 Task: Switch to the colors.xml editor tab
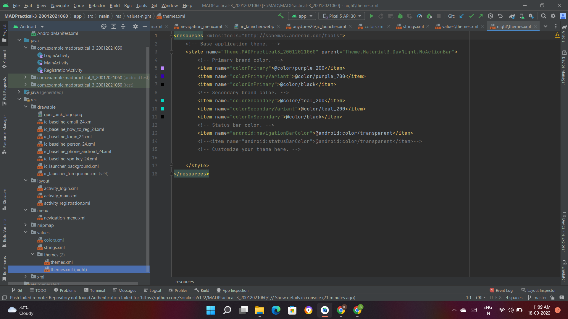[374, 26]
